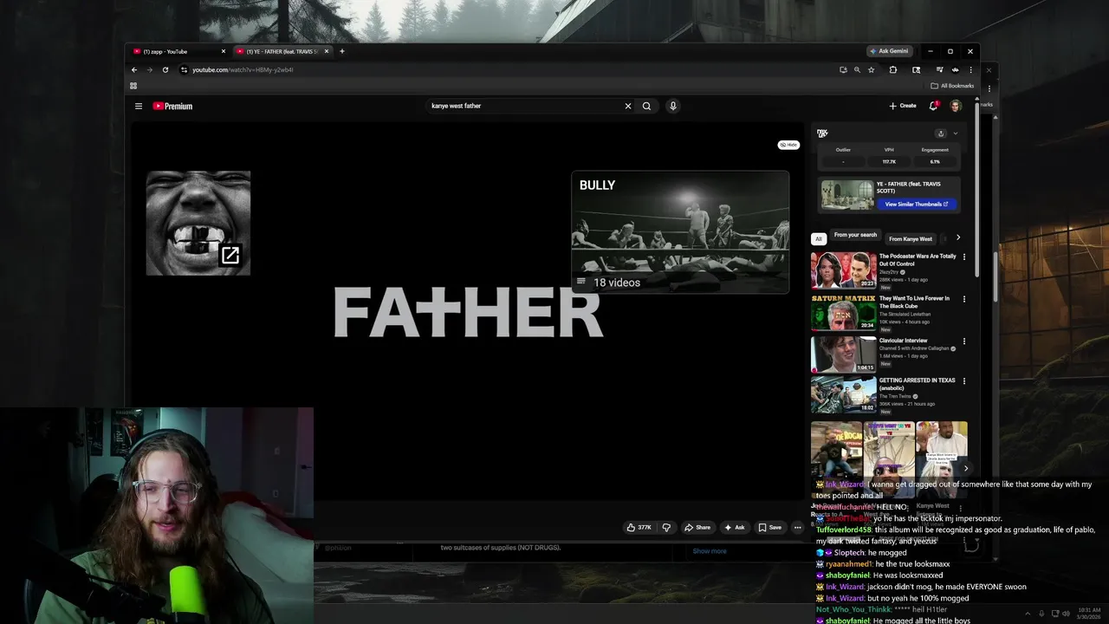This screenshot has width=1109, height=624.
Task: Start voice search with the microphone
Action: [672, 106]
